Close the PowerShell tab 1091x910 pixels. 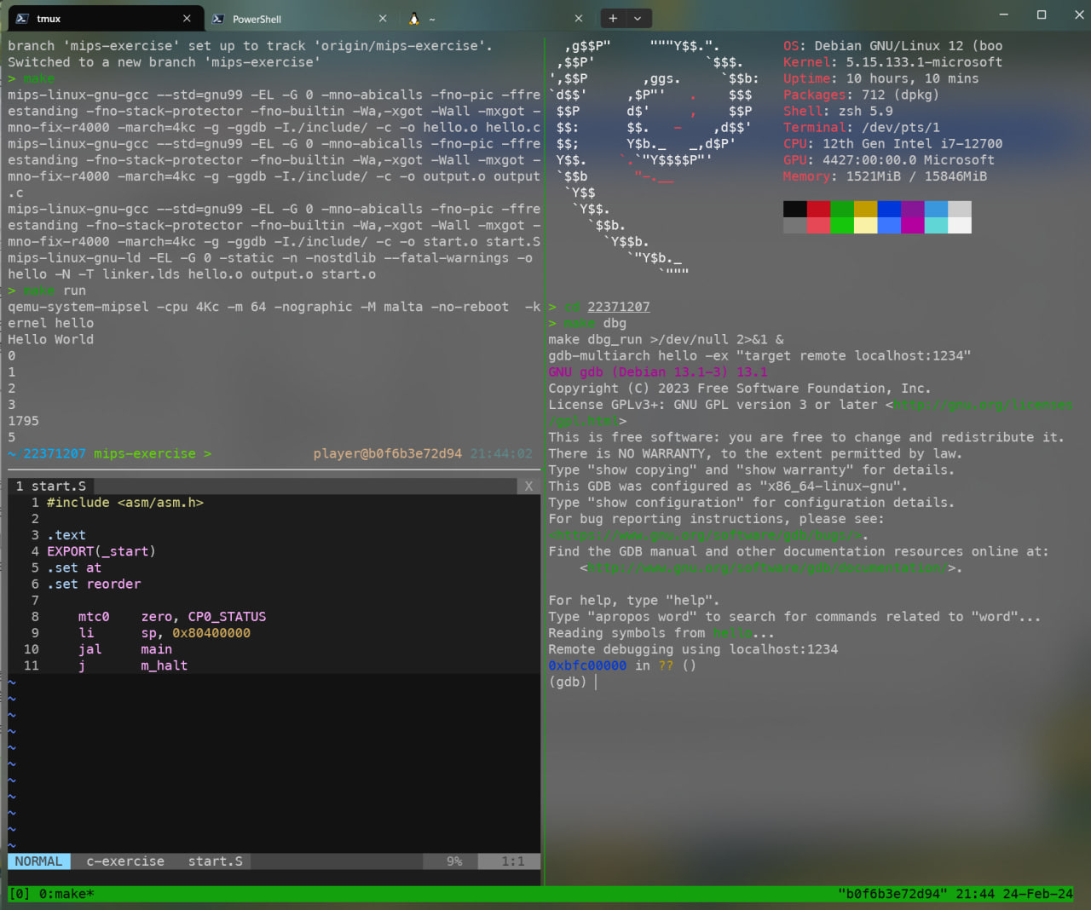tap(383, 18)
